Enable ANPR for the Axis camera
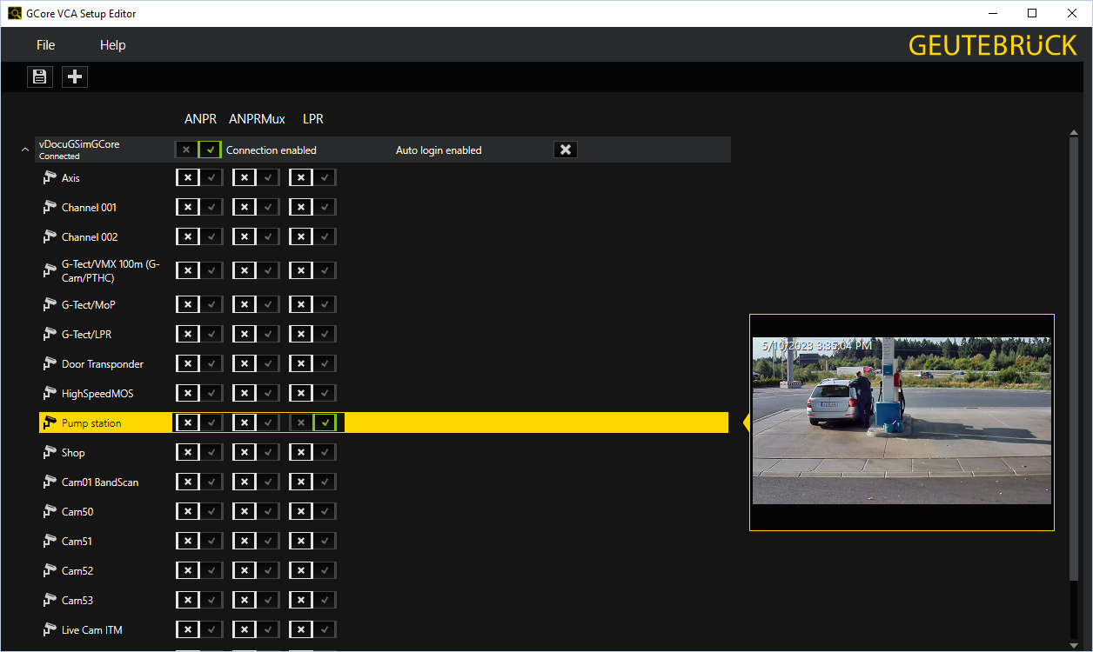The height and width of the screenshot is (652, 1093). point(211,178)
